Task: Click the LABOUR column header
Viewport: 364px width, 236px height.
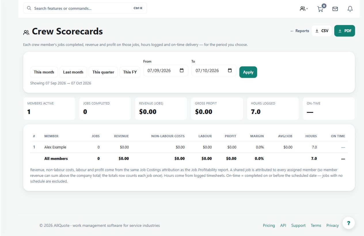Action: [205, 136]
